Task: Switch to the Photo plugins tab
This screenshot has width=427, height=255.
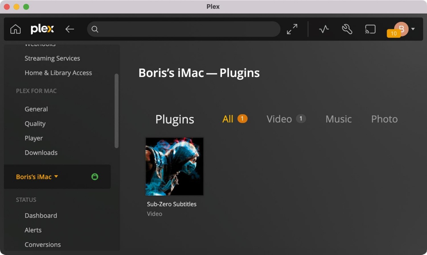Action: click(x=384, y=119)
